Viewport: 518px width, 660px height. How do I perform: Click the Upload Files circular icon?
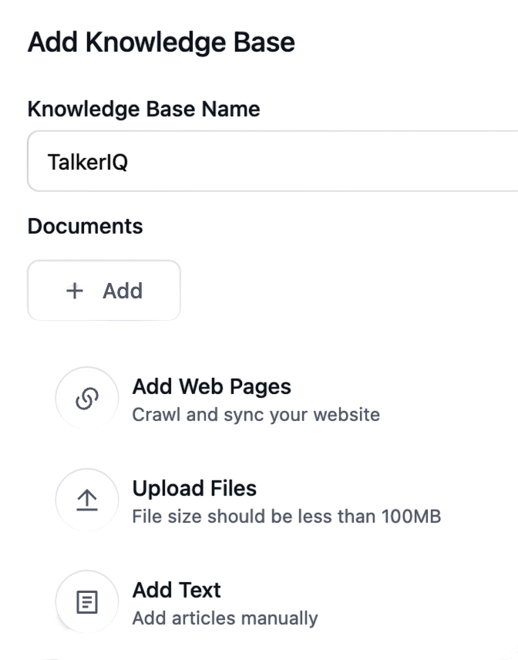86,500
